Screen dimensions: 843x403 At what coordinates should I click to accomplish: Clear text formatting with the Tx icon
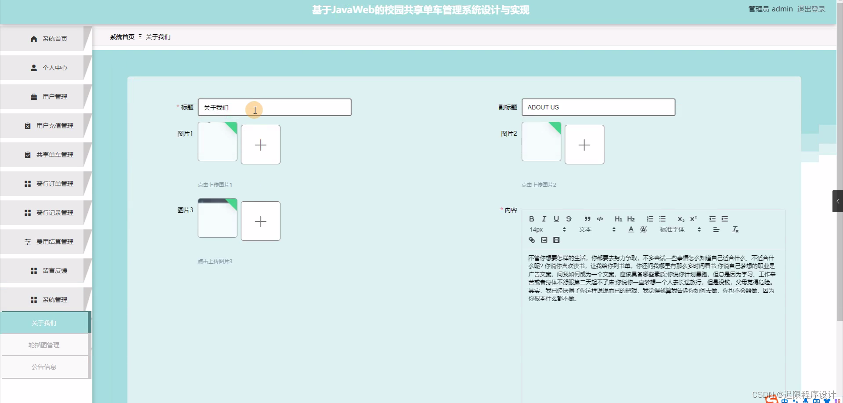[x=735, y=229]
